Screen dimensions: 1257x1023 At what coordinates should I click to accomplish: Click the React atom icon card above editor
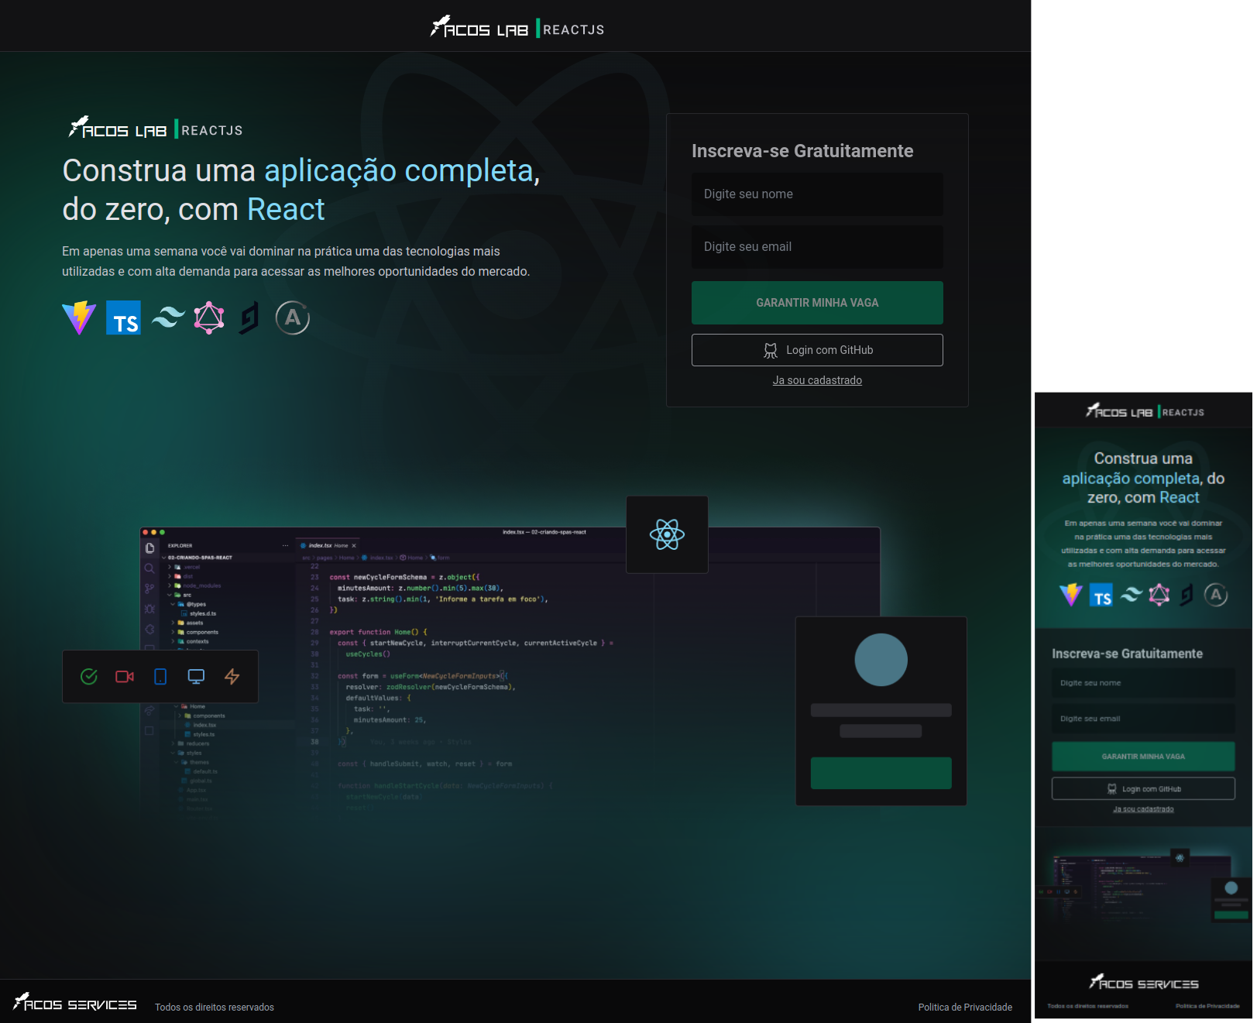[x=667, y=534]
